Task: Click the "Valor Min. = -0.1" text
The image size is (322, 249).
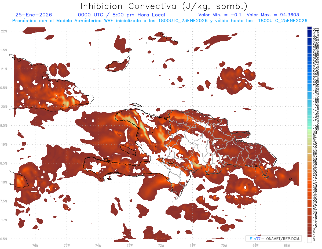Action: 220,15
